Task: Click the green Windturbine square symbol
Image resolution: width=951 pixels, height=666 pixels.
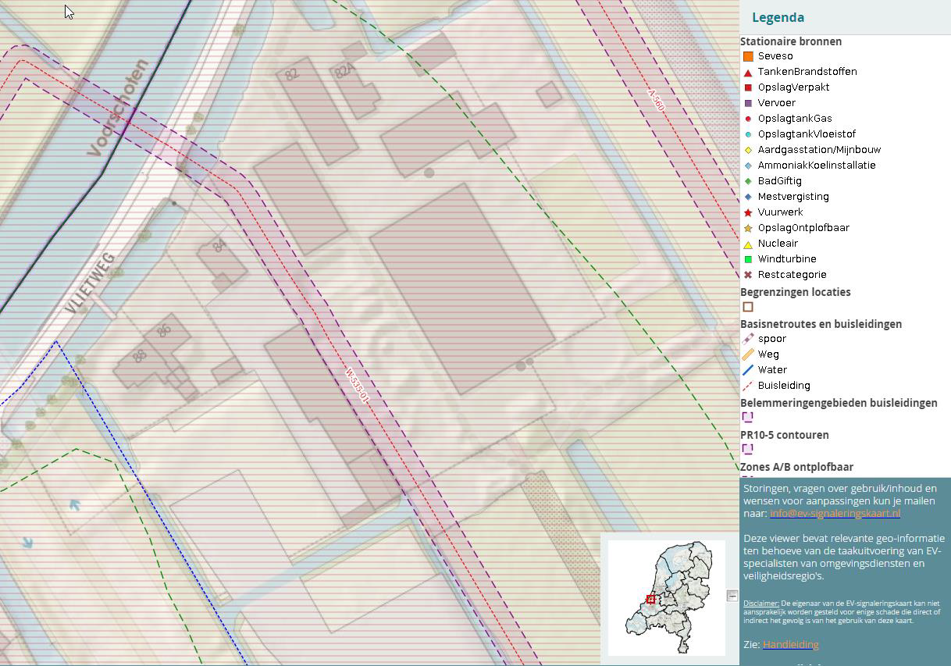Action: 748,259
